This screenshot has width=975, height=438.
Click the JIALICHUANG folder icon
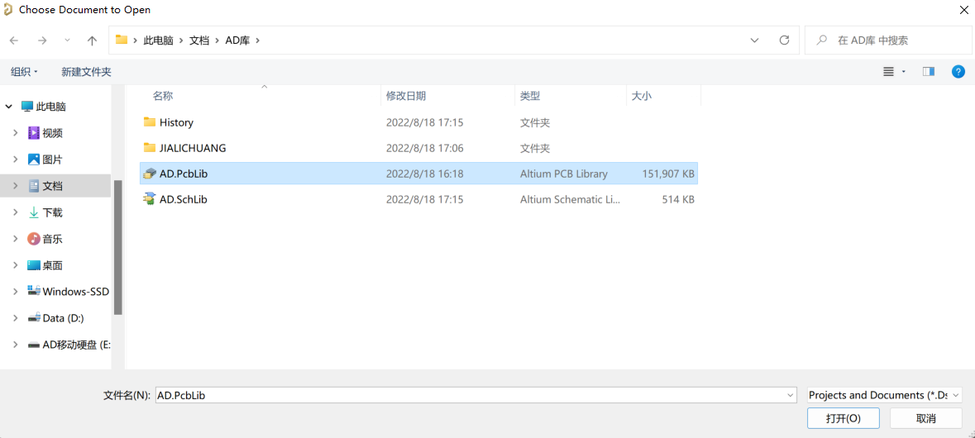[149, 147]
